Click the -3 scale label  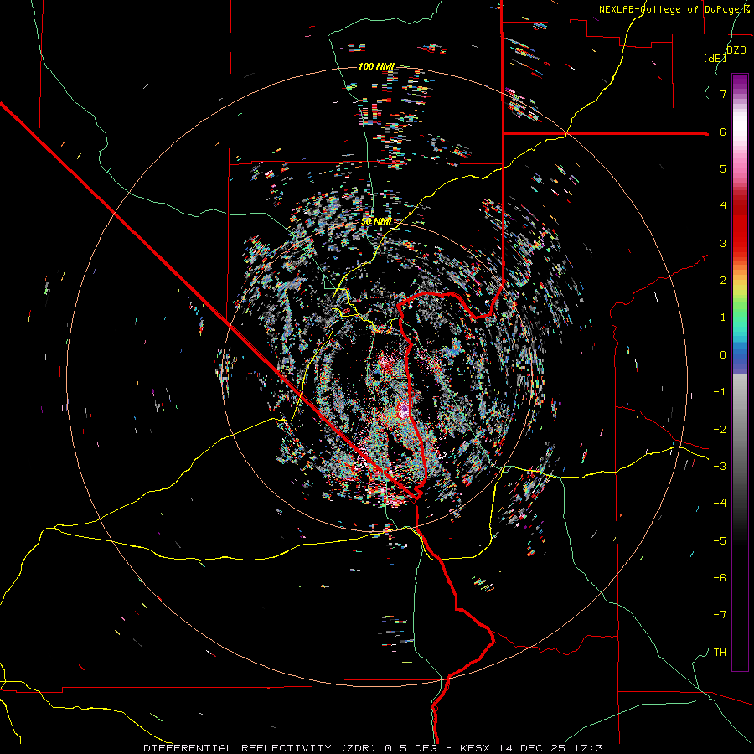pos(720,466)
